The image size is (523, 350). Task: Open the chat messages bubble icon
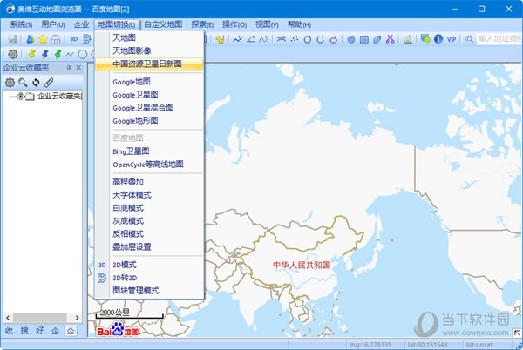click(425, 38)
